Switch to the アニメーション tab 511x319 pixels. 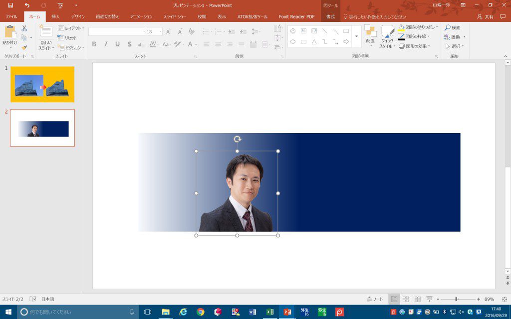[141, 16]
